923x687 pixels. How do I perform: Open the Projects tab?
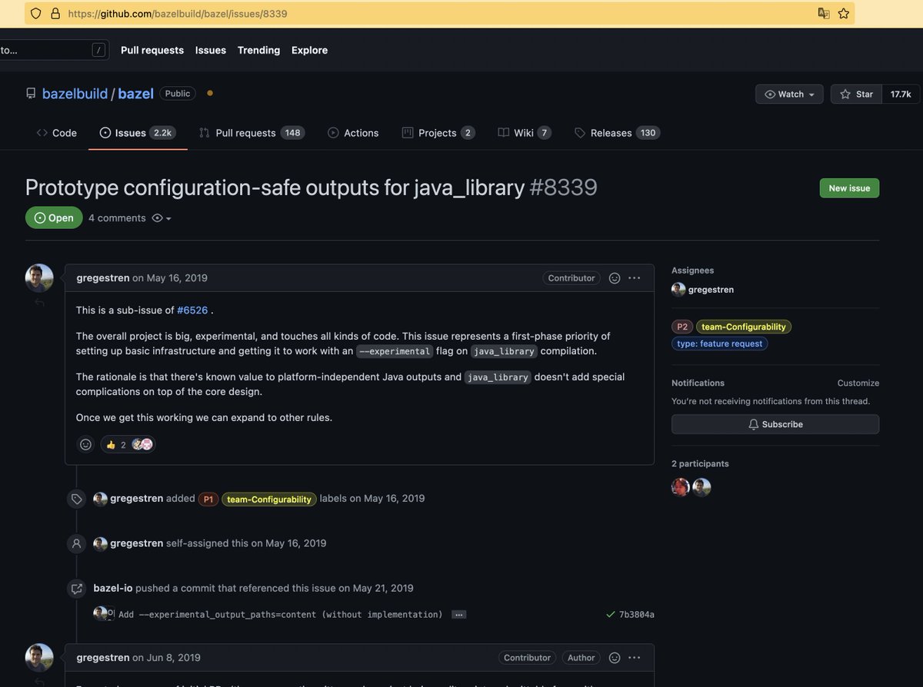click(438, 133)
